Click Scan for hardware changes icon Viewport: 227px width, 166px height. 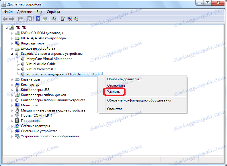[x=54, y=19]
